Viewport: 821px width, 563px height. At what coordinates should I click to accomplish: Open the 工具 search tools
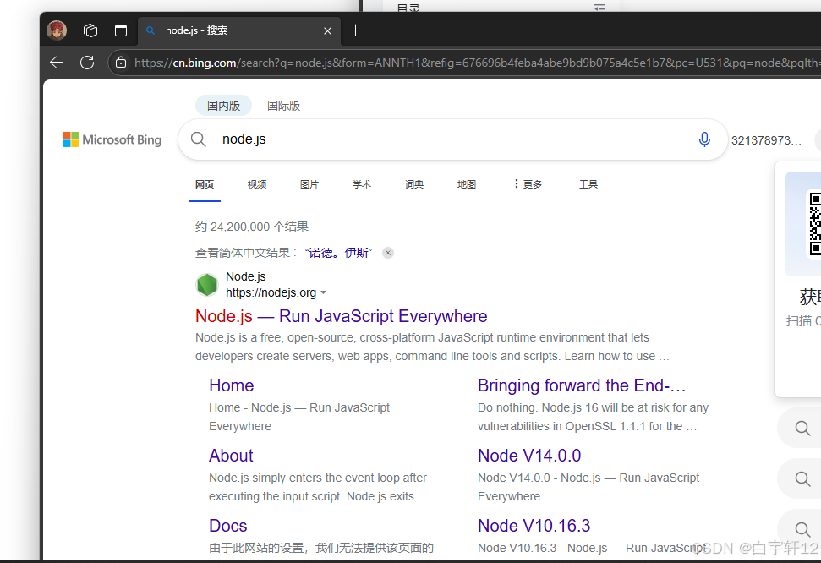pos(588,184)
